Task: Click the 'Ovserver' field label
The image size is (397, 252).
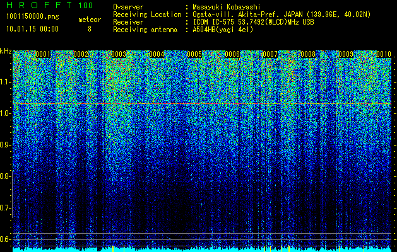Action: point(128,7)
